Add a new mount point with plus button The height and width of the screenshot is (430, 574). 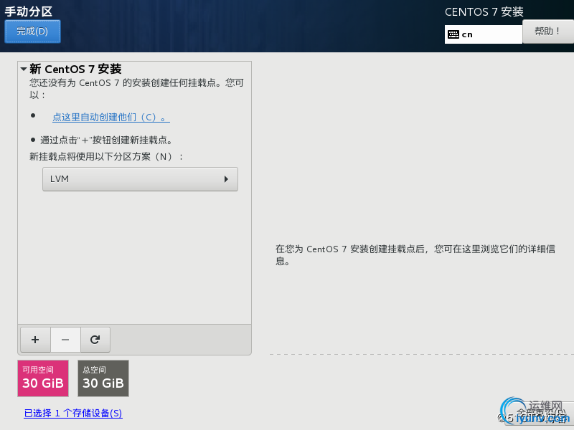[x=35, y=340]
